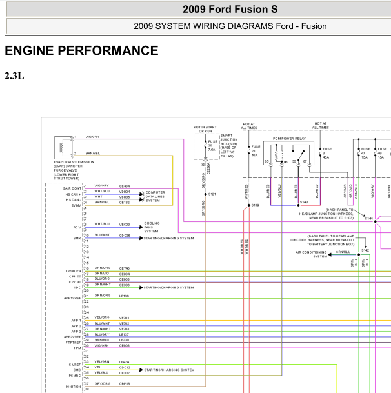391x393 pixels.
Task: Click the 'COMPUTER DATA LINES SYSTEM' reference
Action: pyautogui.click(x=155, y=196)
